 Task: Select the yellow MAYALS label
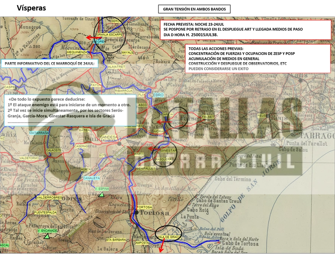127,52
